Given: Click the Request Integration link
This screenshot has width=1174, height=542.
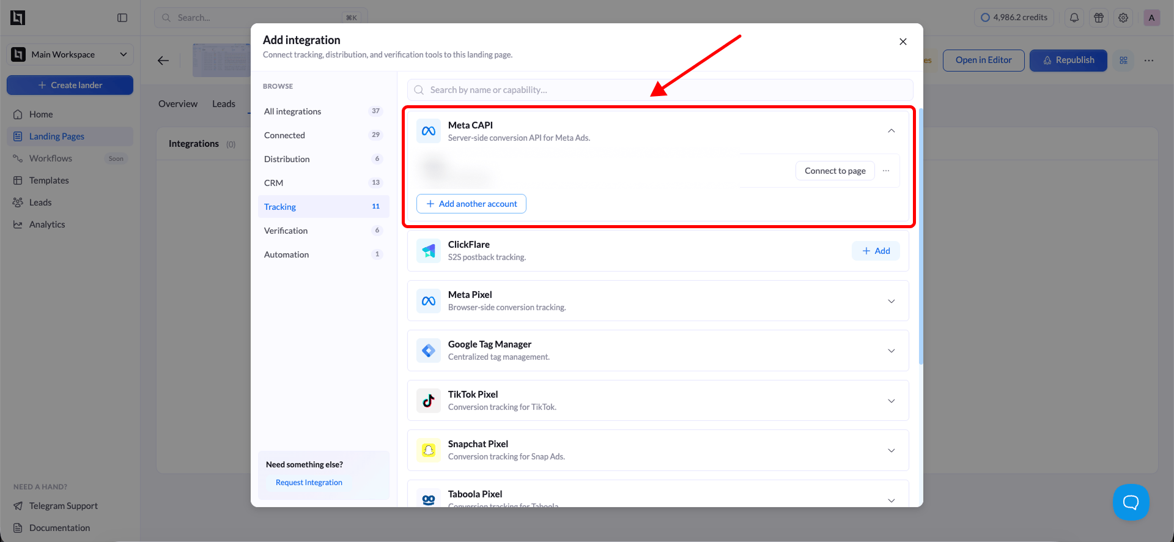Looking at the screenshot, I should (x=309, y=483).
